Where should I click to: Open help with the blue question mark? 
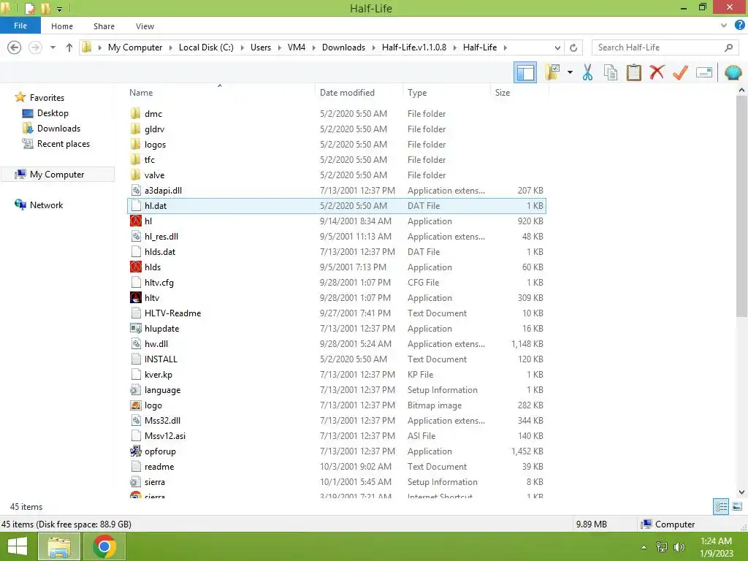coord(739,26)
